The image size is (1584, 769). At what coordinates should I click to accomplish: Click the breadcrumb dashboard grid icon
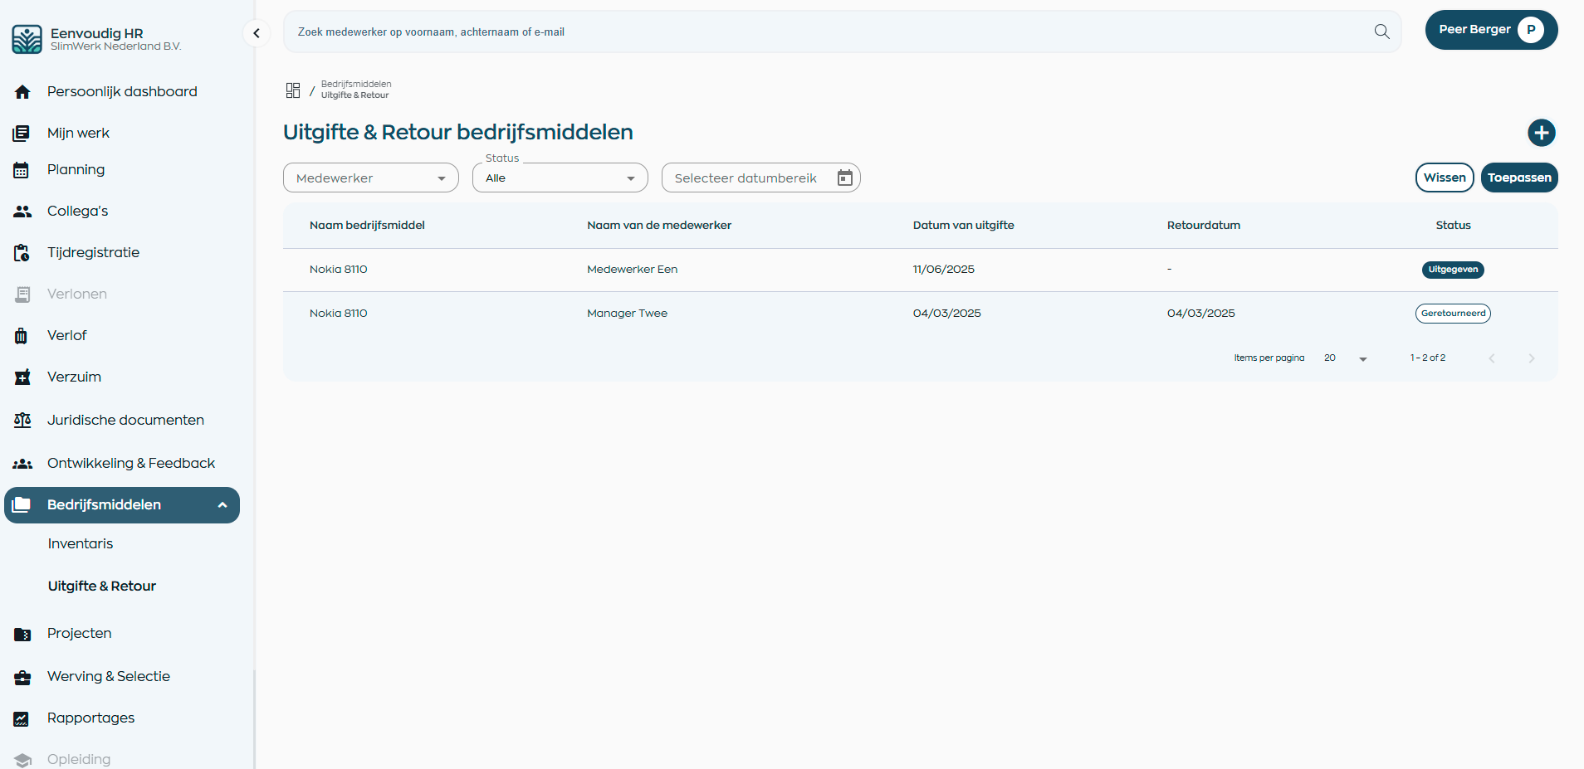pos(293,90)
